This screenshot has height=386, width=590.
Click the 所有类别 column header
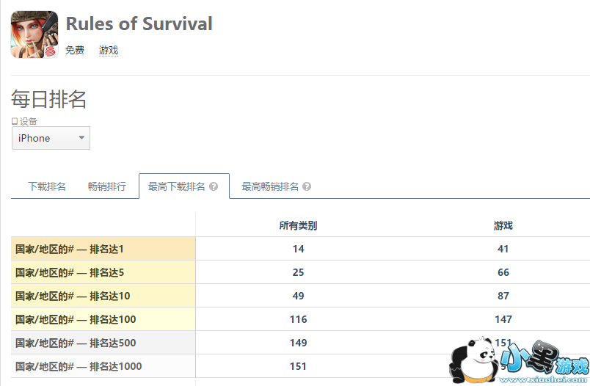pyautogui.click(x=298, y=225)
